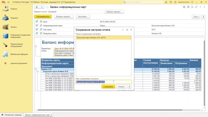The width and height of the screenshot is (208, 117).
Task: Collapse the Климко А.В. group row
Action: point(36,69)
